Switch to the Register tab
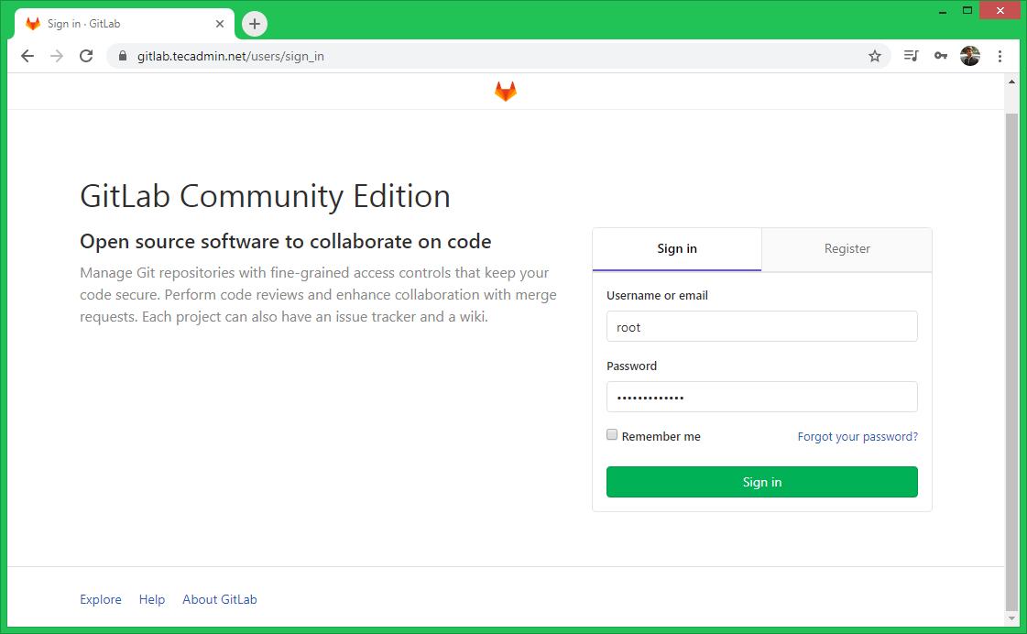The image size is (1027, 634). pyautogui.click(x=847, y=249)
